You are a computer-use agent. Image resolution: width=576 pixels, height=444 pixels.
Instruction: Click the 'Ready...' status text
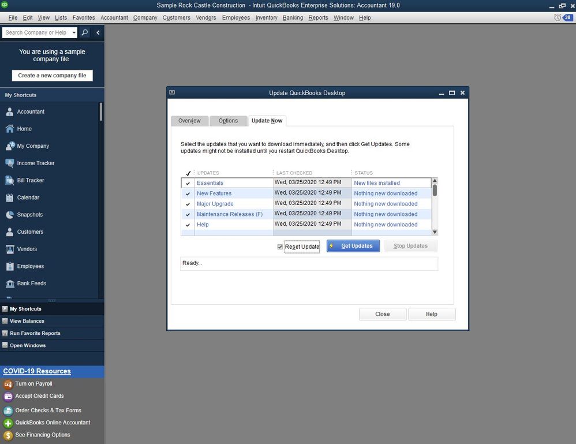[192, 263]
